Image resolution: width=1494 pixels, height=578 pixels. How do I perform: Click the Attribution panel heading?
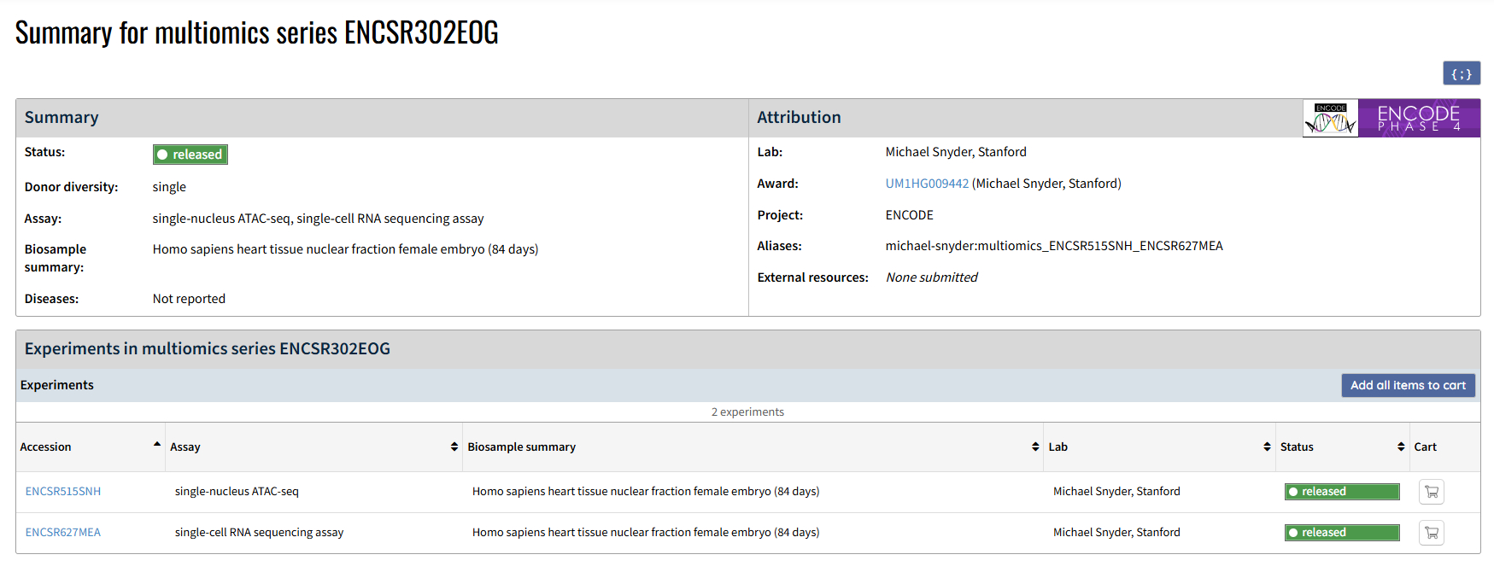click(x=799, y=118)
